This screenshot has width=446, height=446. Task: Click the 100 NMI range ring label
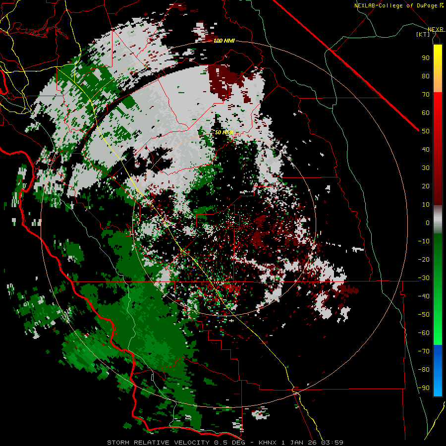click(224, 41)
